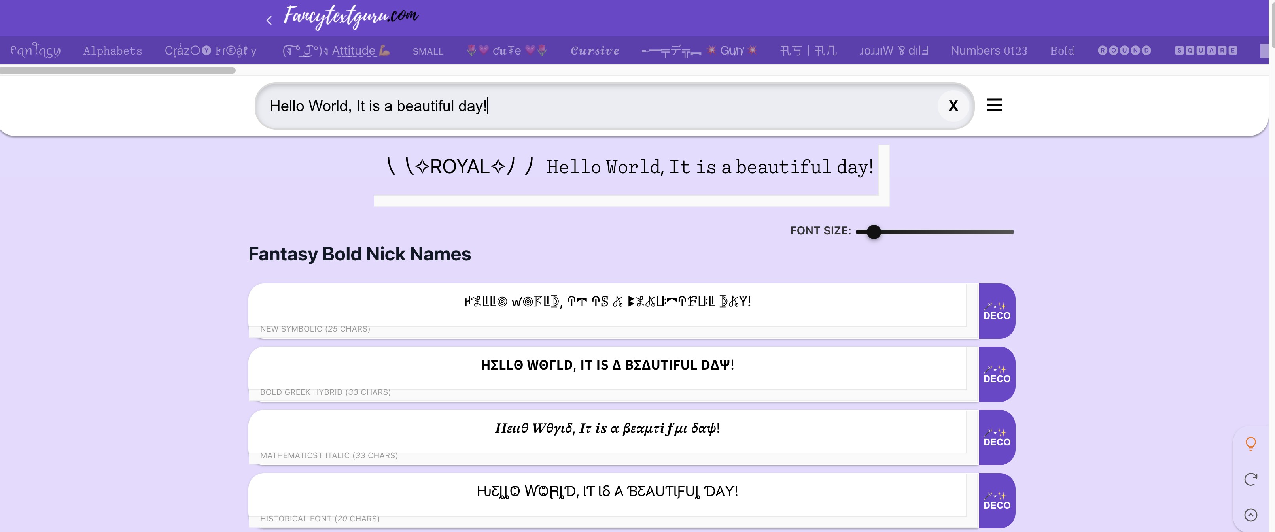Copy the New Symbolic styled text
The width and height of the screenshot is (1275, 532).
click(x=607, y=302)
